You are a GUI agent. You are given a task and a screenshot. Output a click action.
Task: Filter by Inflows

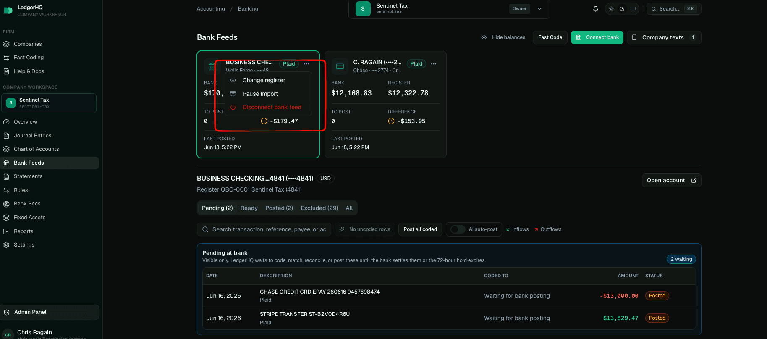[517, 229]
